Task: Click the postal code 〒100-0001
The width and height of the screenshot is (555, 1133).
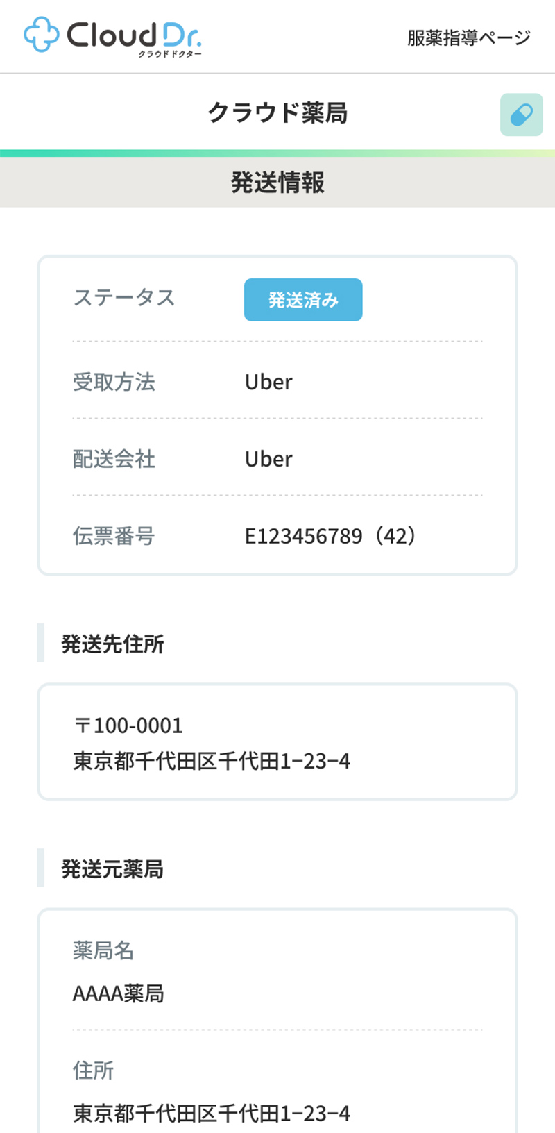Action: (x=128, y=725)
